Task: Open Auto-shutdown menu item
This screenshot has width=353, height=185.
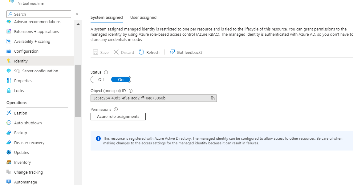Action: point(37,123)
